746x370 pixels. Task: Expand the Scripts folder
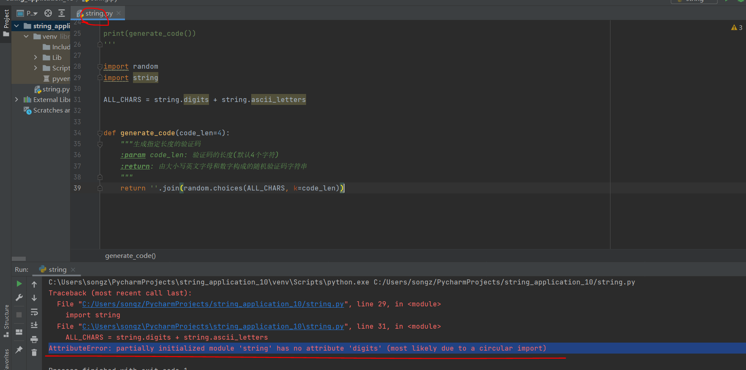35,68
